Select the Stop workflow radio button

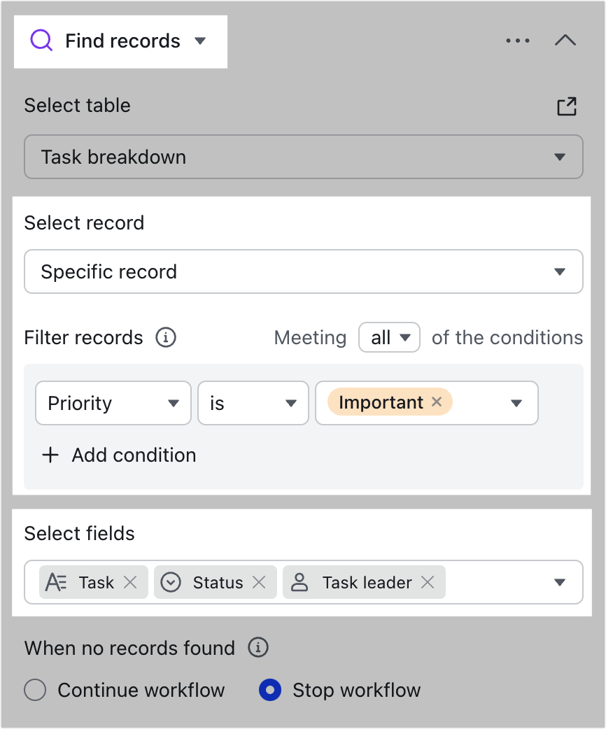coord(269,690)
